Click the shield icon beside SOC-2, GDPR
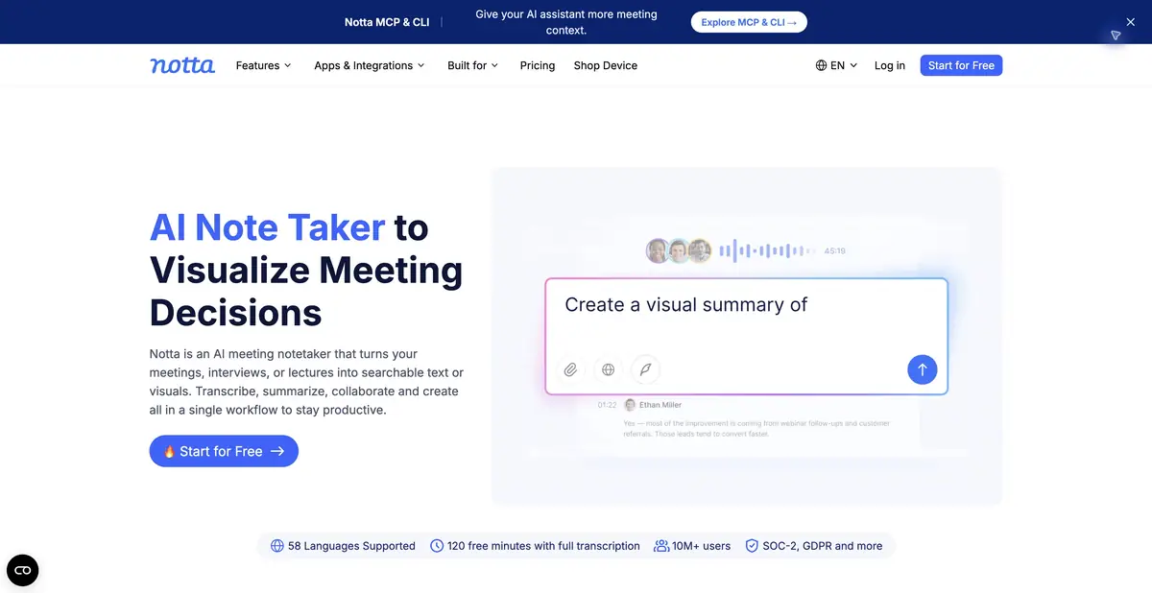 pos(752,546)
